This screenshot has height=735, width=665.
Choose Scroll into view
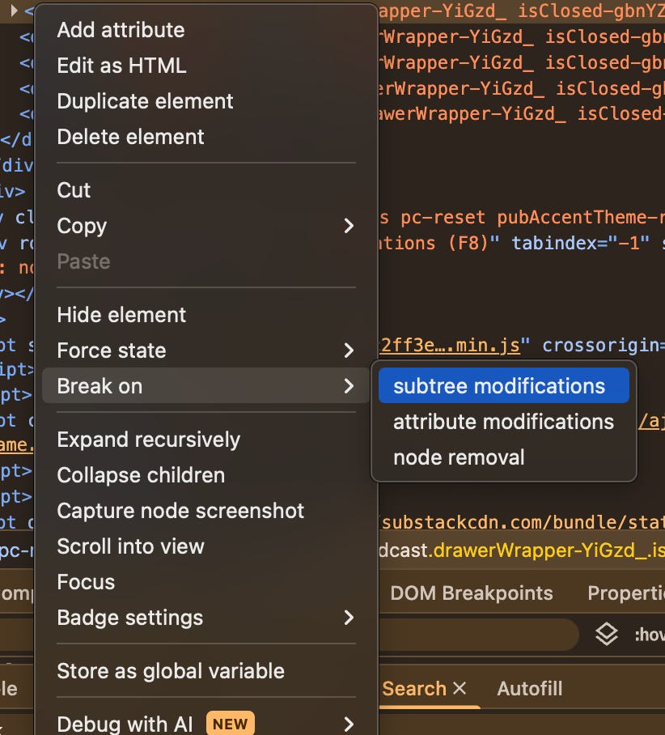pos(205,546)
